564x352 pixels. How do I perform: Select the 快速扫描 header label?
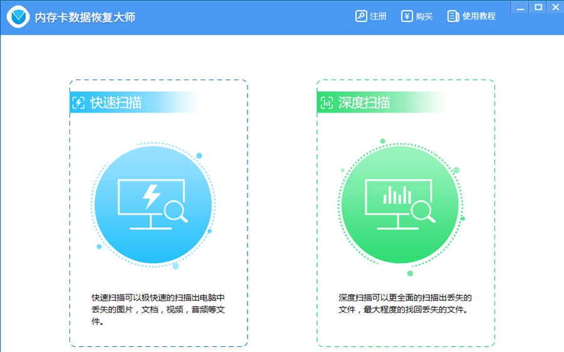coord(116,103)
